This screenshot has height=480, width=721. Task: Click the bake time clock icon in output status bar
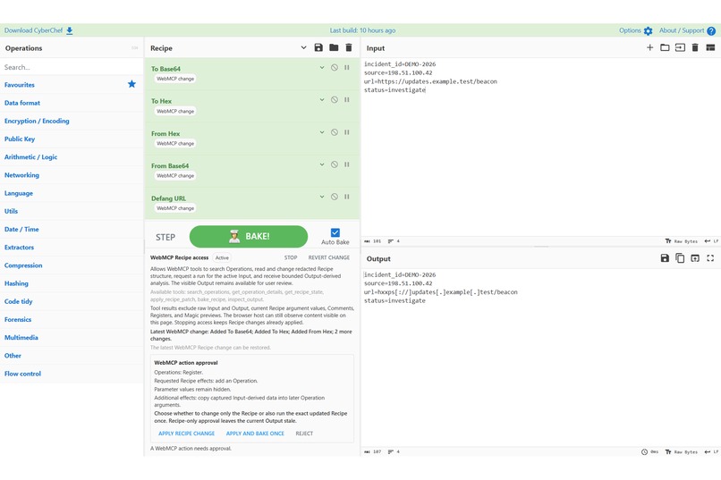point(644,452)
